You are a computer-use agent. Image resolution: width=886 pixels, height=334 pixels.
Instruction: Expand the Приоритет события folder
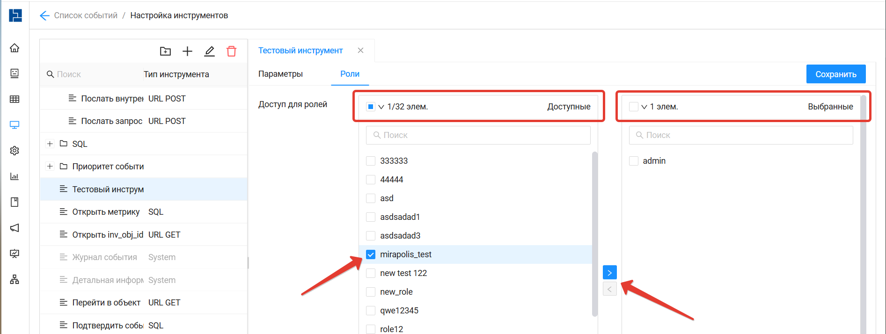coord(50,166)
